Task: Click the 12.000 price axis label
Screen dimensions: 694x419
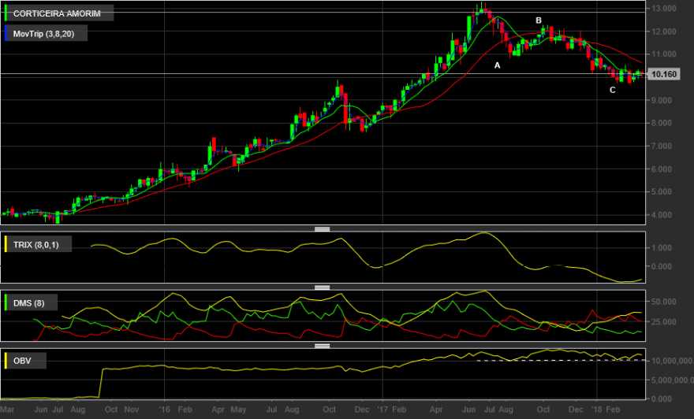Action: [663, 32]
